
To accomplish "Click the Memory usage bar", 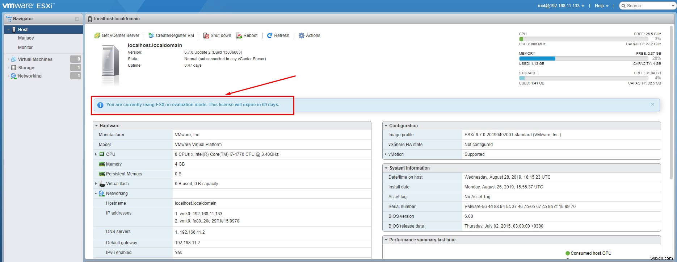I will click(584, 59).
